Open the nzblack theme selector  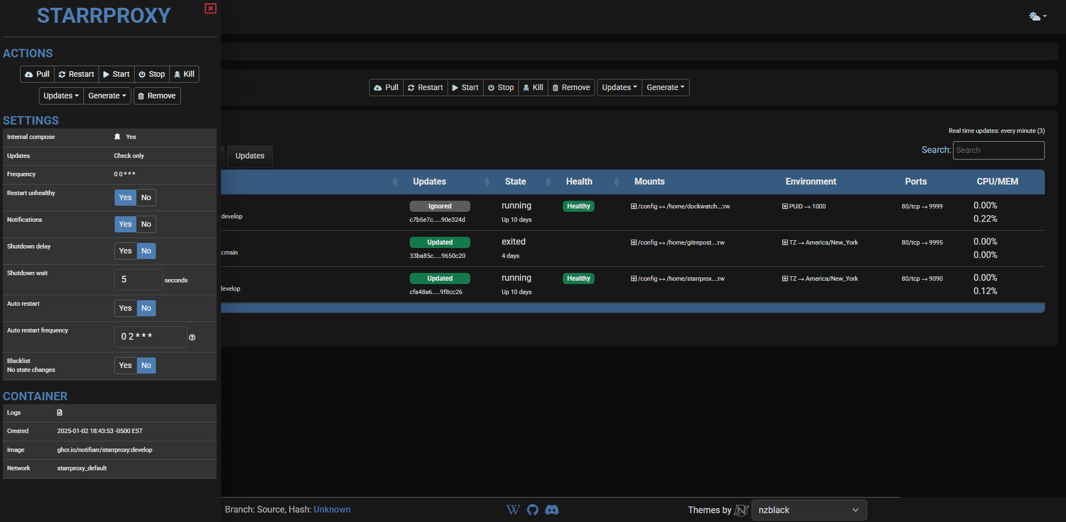pyautogui.click(x=808, y=510)
